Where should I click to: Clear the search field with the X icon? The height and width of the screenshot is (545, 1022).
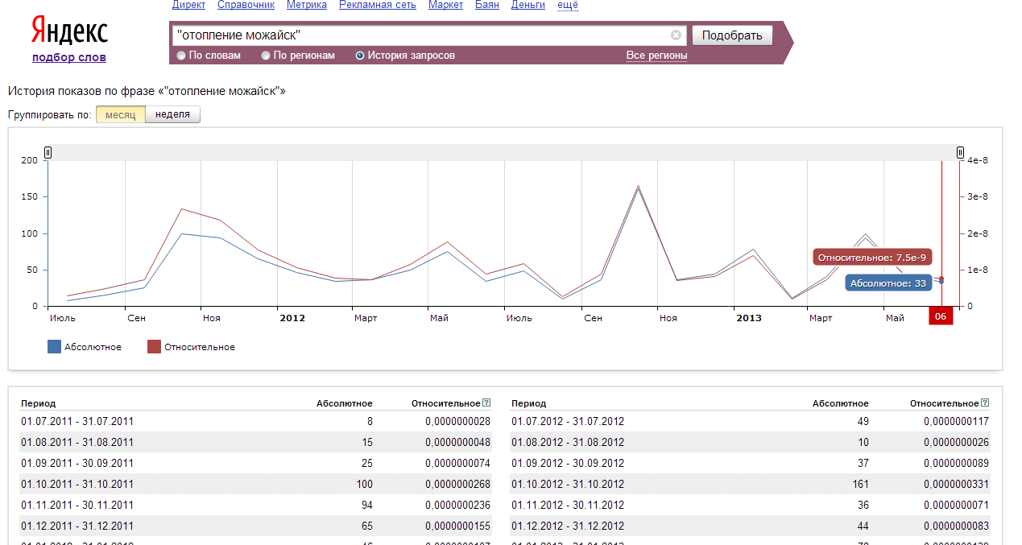pos(676,35)
